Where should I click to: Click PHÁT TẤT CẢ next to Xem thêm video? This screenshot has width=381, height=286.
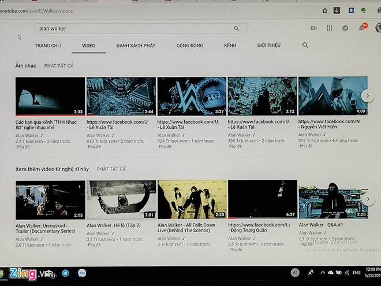[111, 169]
